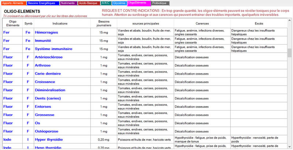
Task: Click 15 mg in the Hémorragies row
Action: pos(104,32)
